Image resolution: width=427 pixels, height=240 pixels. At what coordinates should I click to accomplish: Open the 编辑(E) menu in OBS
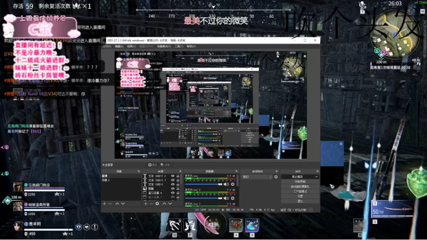[119, 46]
